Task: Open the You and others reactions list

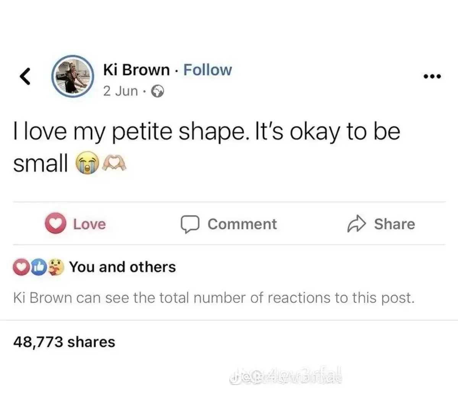Action: [x=122, y=267]
